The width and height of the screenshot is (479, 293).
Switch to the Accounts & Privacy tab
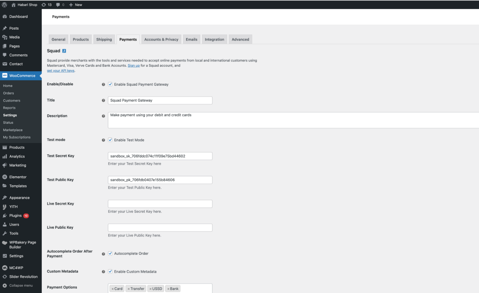[x=161, y=39]
